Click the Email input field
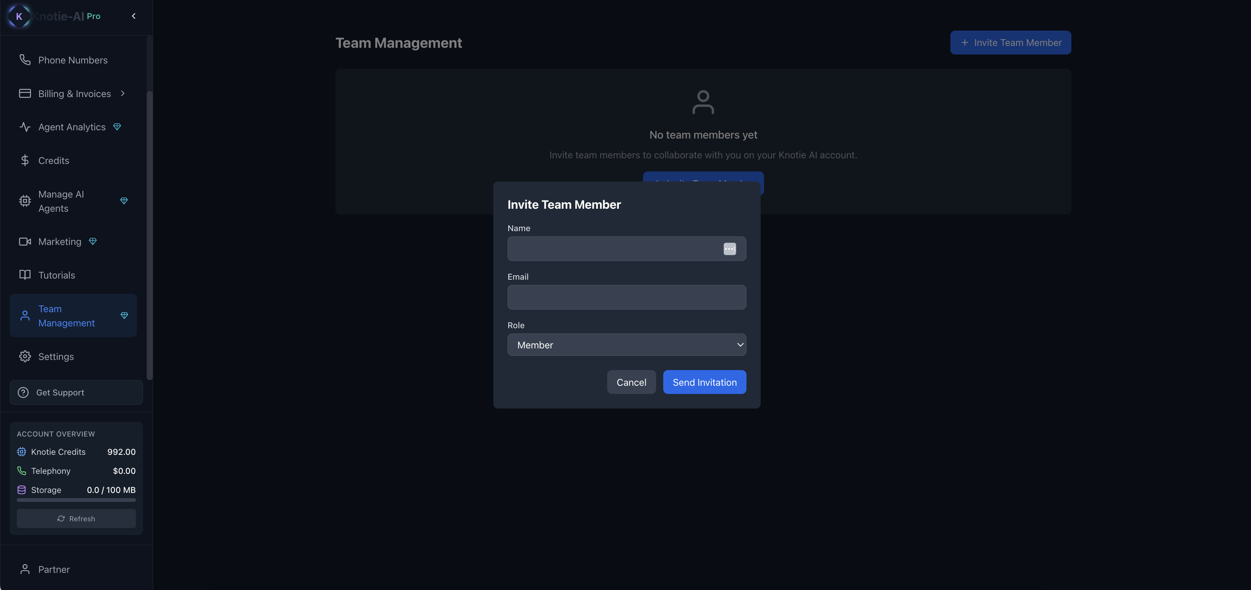Viewport: 1251px width, 590px height. [x=627, y=297]
